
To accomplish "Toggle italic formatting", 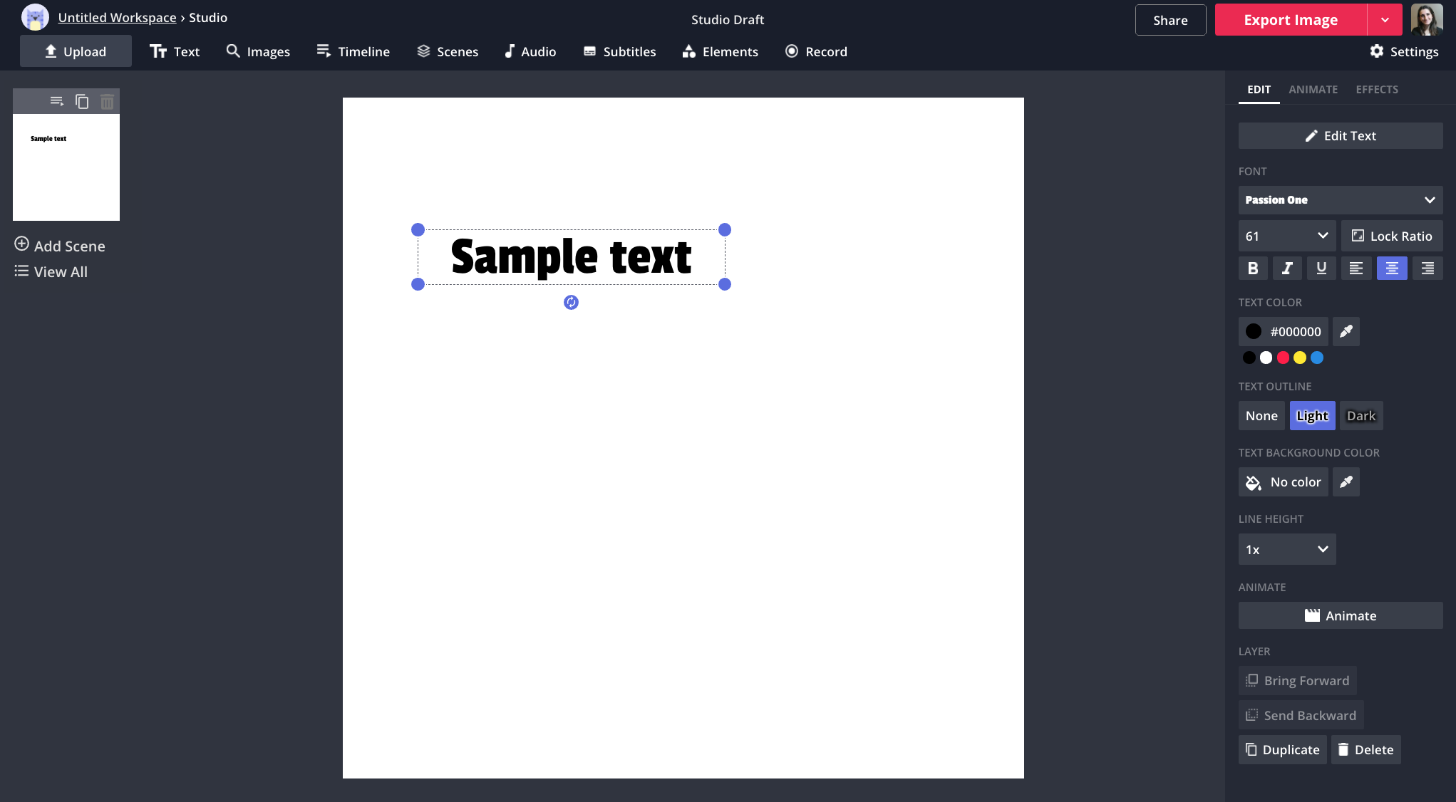I will [x=1287, y=269].
